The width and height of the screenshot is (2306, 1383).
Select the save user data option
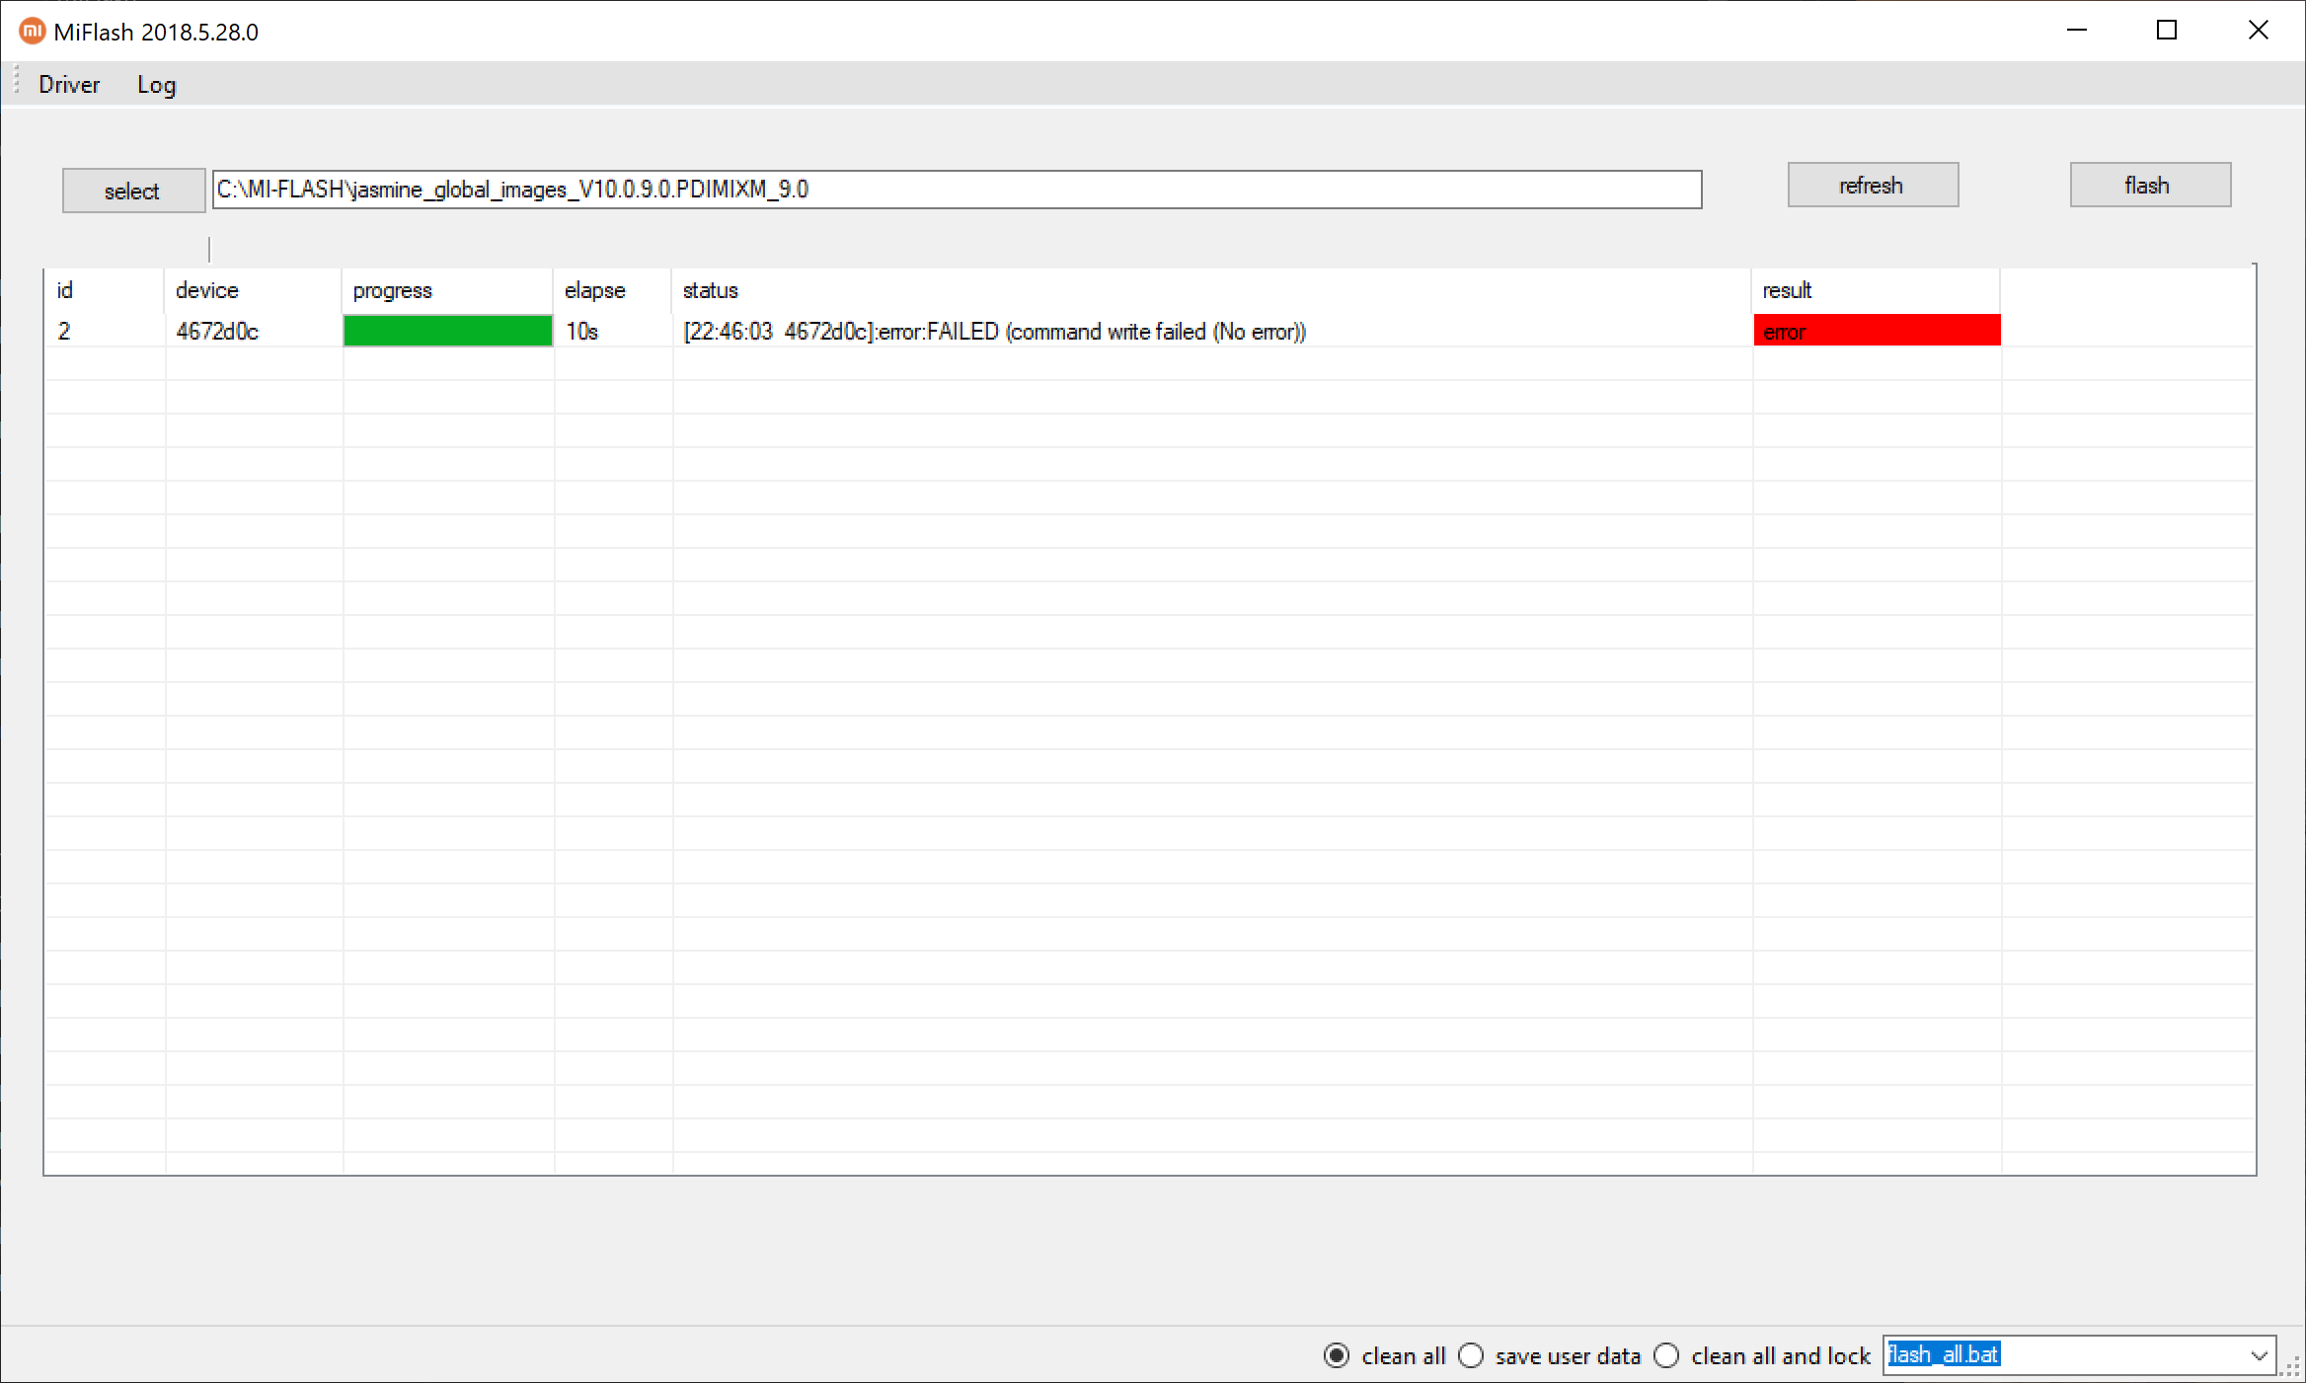point(1471,1355)
